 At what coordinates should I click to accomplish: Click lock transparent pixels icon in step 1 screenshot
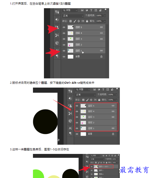(x=71, y=21)
